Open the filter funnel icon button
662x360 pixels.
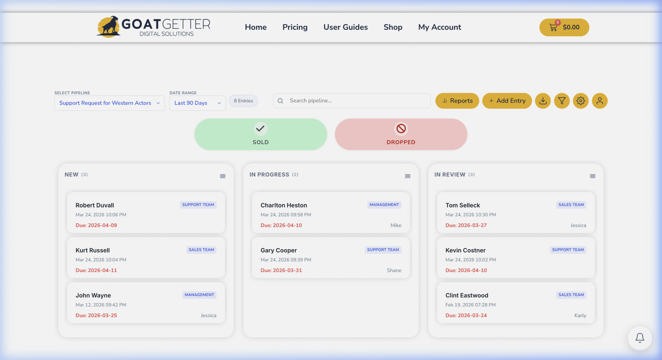[562, 101]
